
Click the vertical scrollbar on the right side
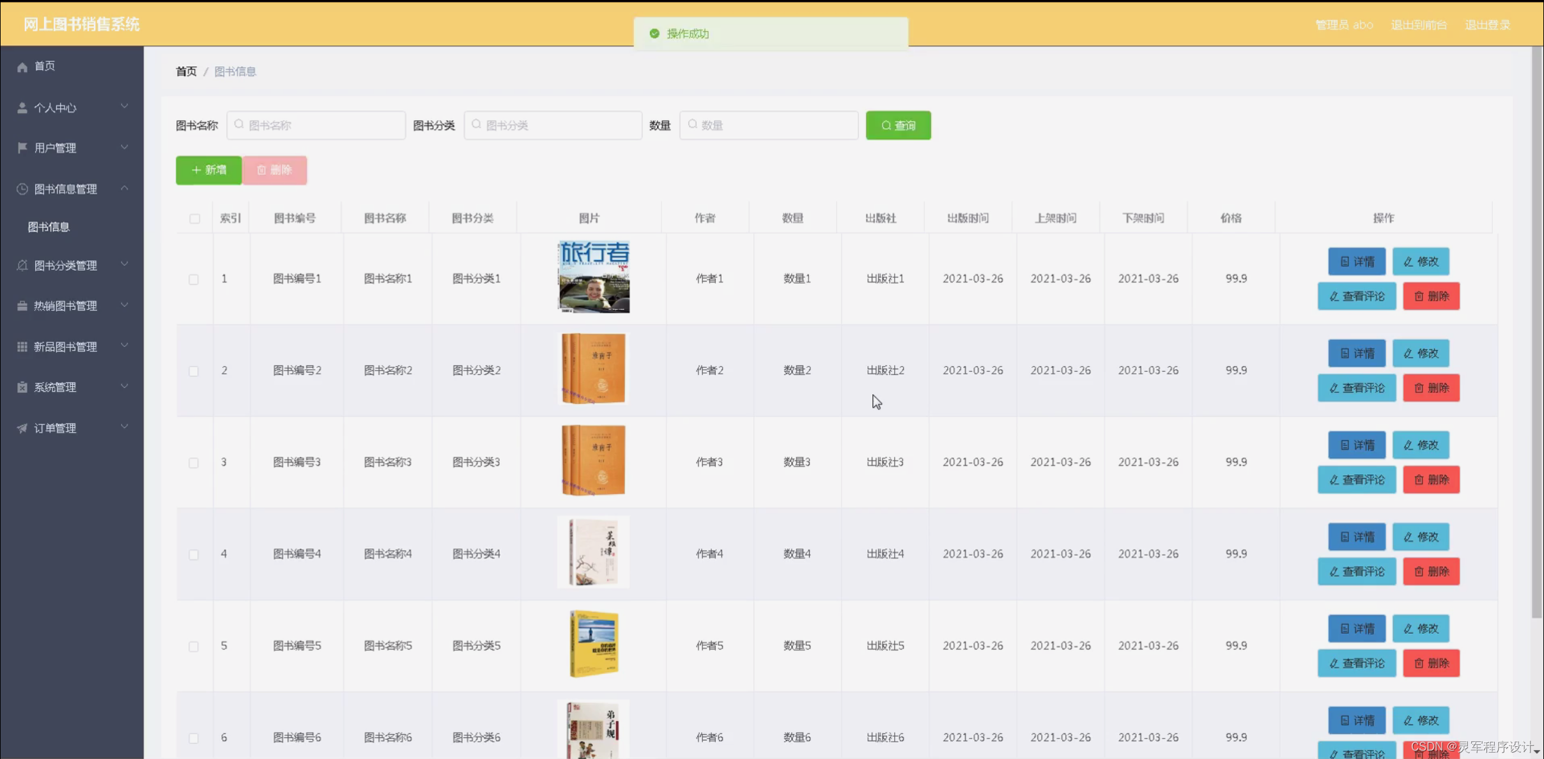click(1537, 332)
